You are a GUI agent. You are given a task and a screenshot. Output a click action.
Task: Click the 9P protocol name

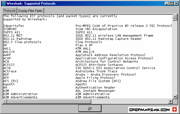click(x=5, y=45)
